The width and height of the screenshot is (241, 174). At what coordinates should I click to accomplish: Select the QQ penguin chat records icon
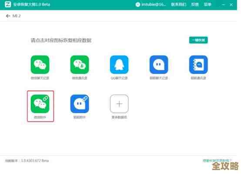click(x=119, y=65)
